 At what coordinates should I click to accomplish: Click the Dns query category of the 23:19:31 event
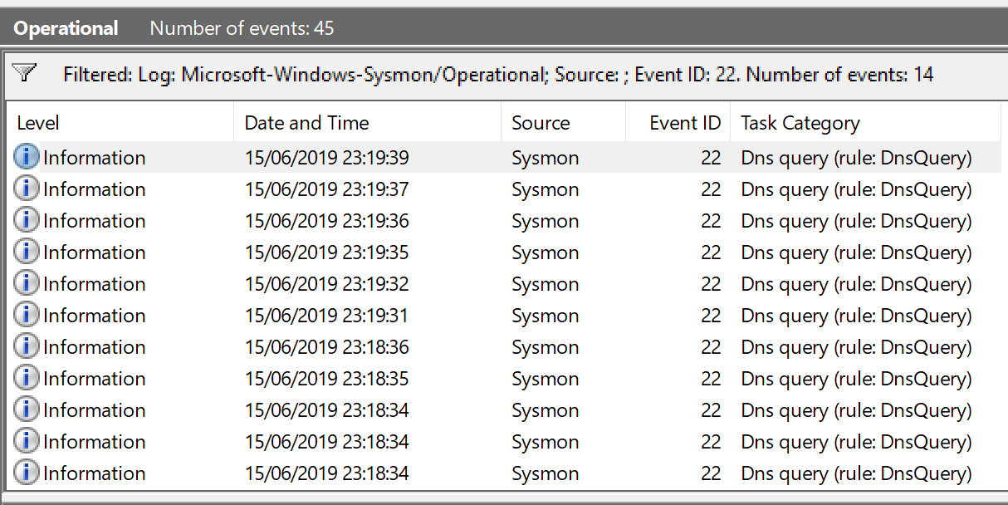click(856, 316)
